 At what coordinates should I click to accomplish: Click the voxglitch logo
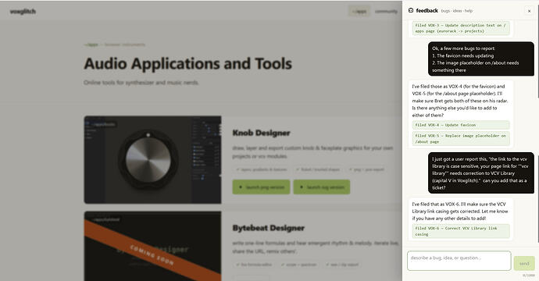coord(23,12)
